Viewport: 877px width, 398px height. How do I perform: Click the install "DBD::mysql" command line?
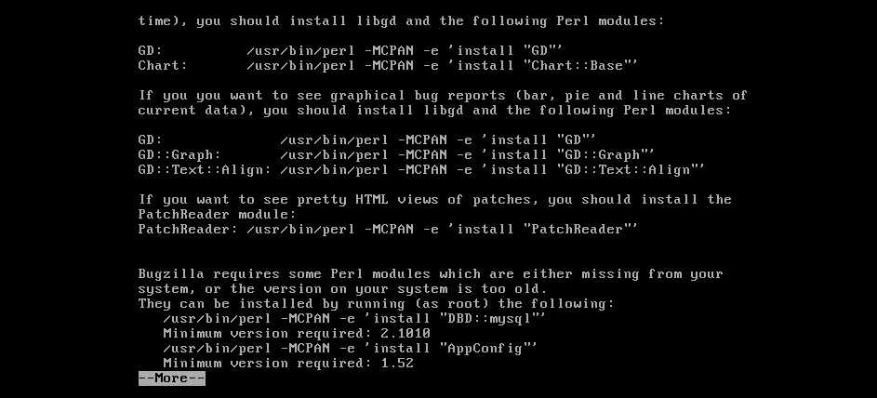tap(353, 319)
